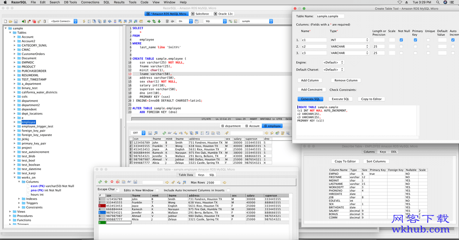Open the SQL type dropdown in main toolbar
459x240 pixels.
(x=215, y=21)
